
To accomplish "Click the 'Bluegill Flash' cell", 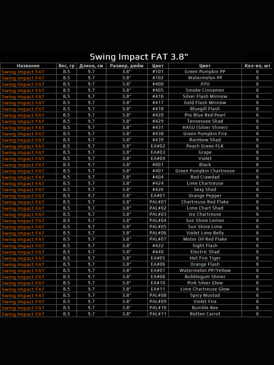I will [x=205, y=109].
